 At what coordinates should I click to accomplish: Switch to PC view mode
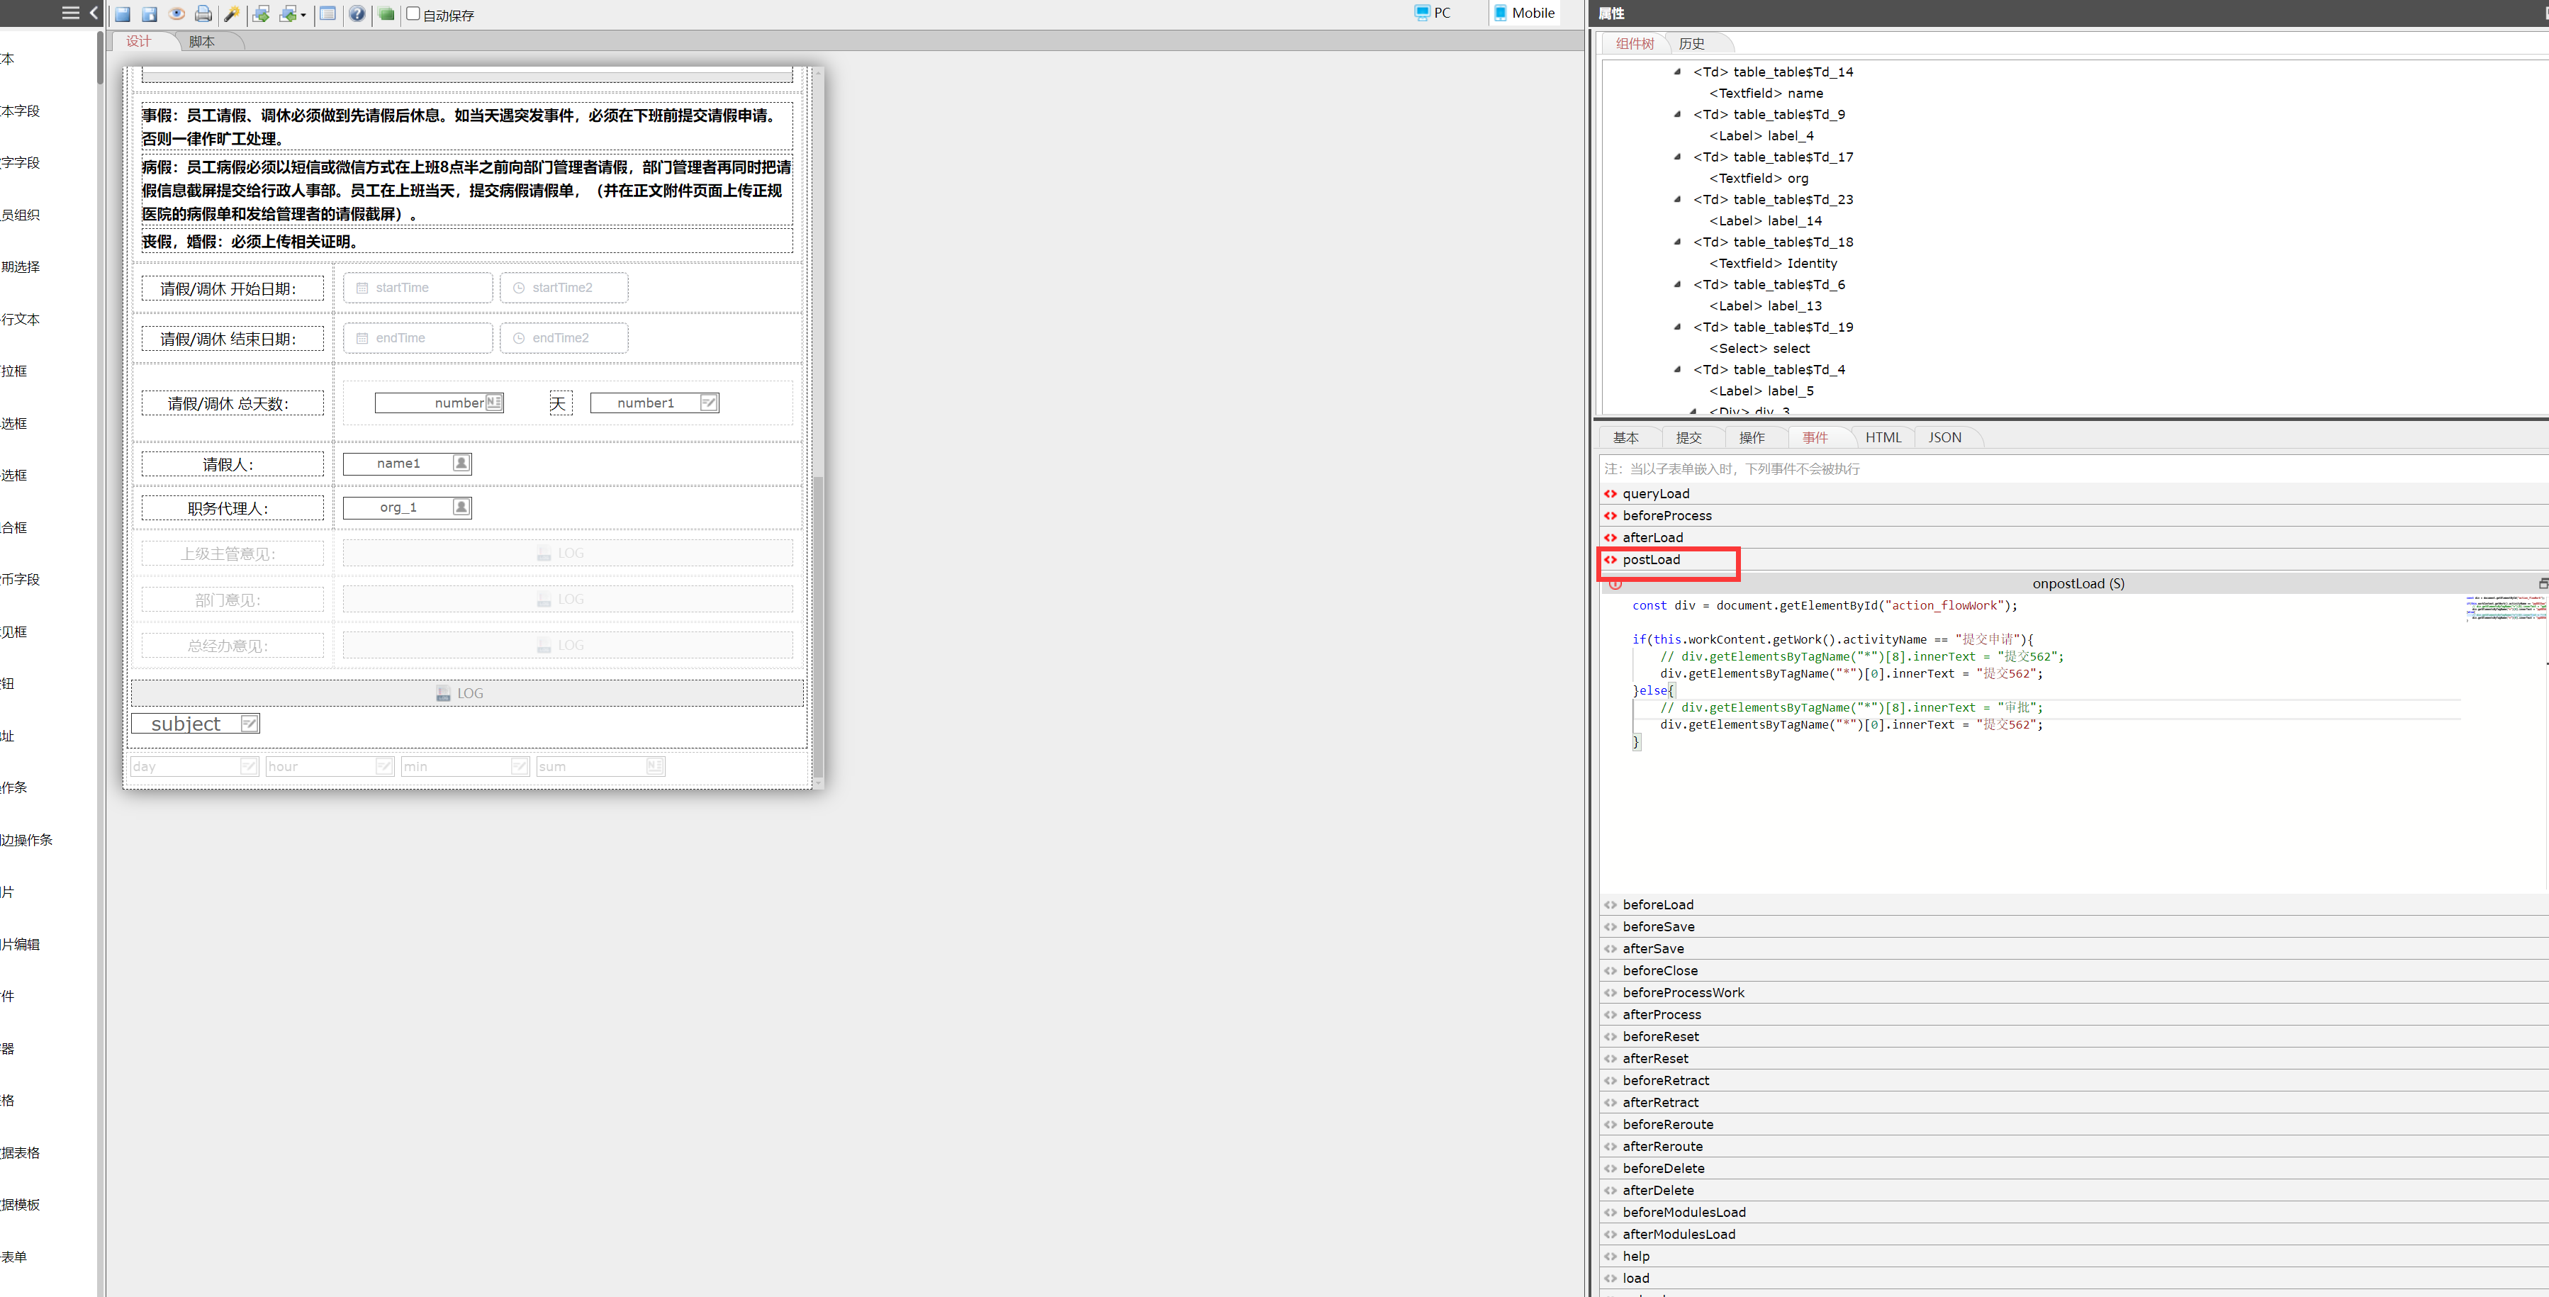(x=1433, y=13)
